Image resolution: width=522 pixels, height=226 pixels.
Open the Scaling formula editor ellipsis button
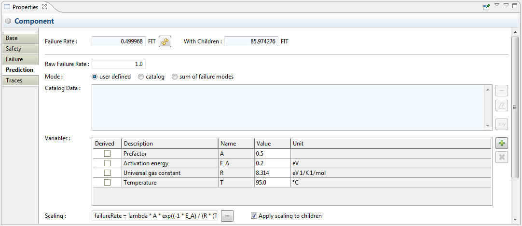point(227,216)
